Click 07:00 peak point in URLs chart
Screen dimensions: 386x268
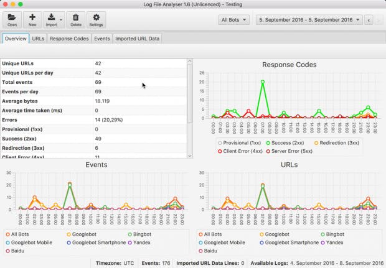(263, 186)
